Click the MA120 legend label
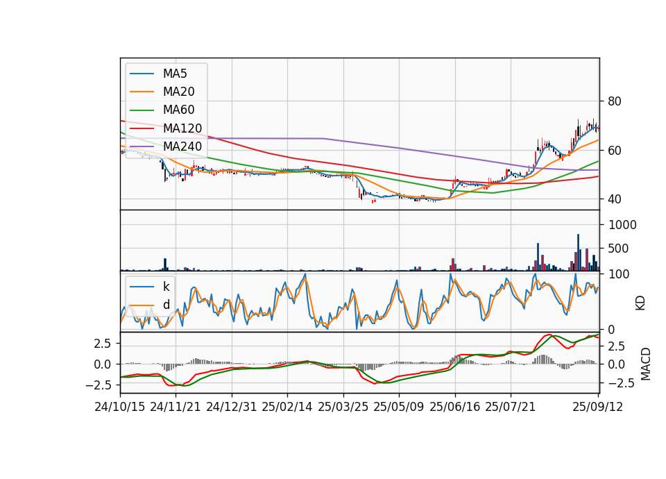 (x=182, y=128)
